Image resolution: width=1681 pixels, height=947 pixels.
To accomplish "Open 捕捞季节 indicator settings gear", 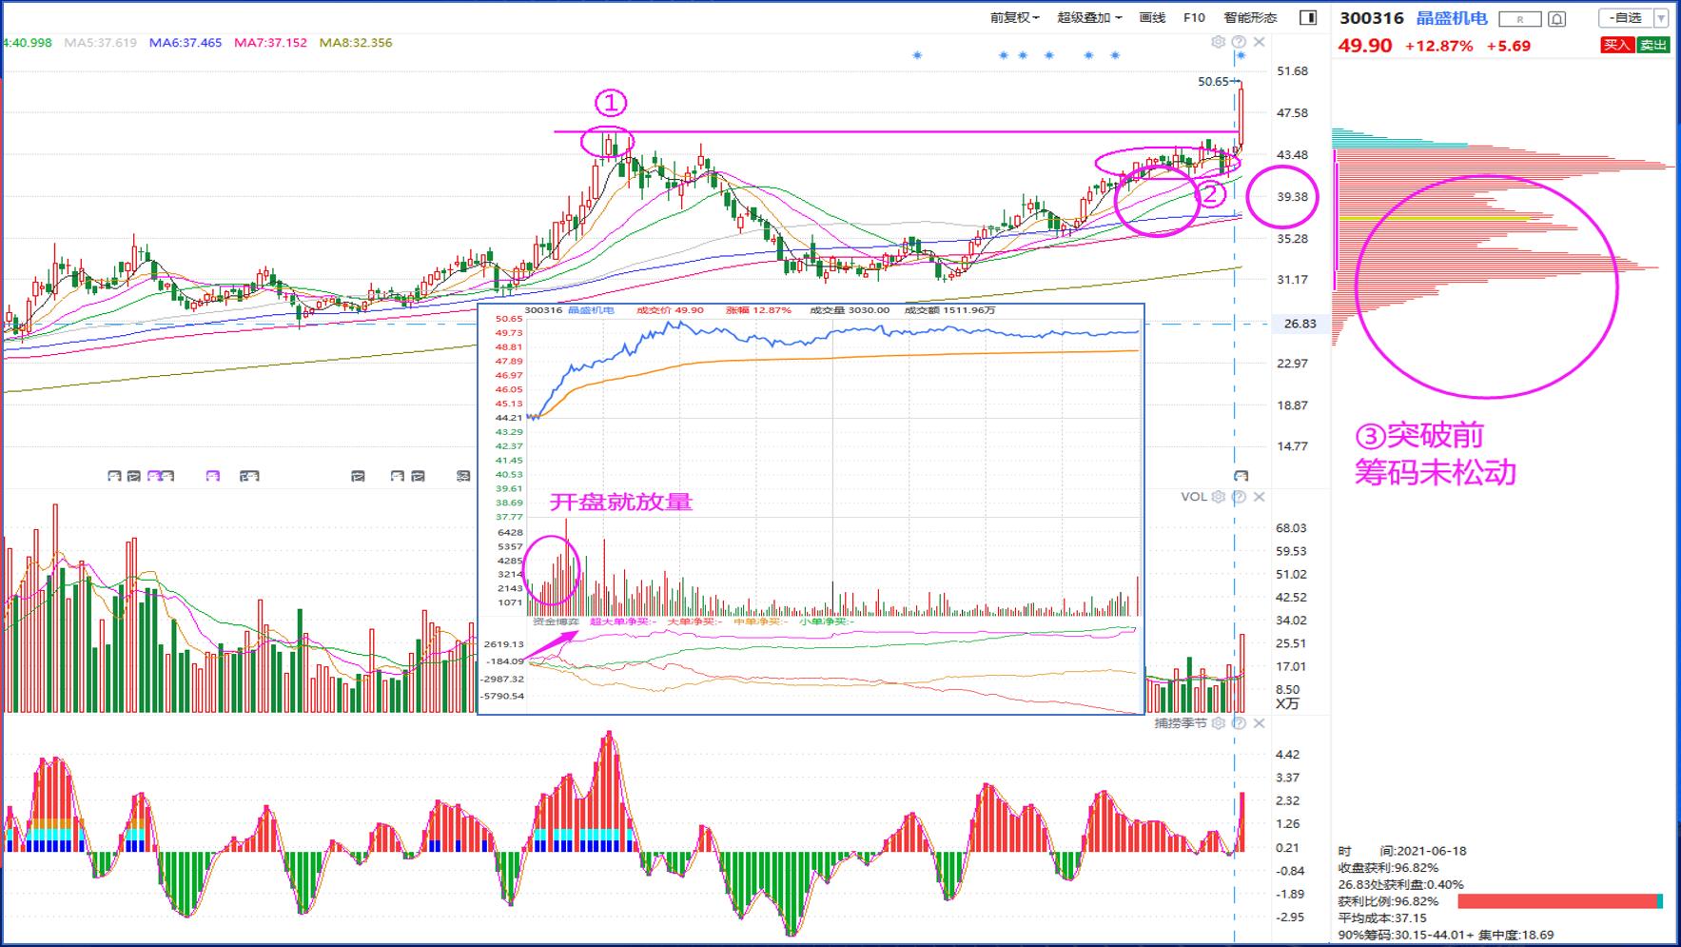I will (x=1218, y=723).
